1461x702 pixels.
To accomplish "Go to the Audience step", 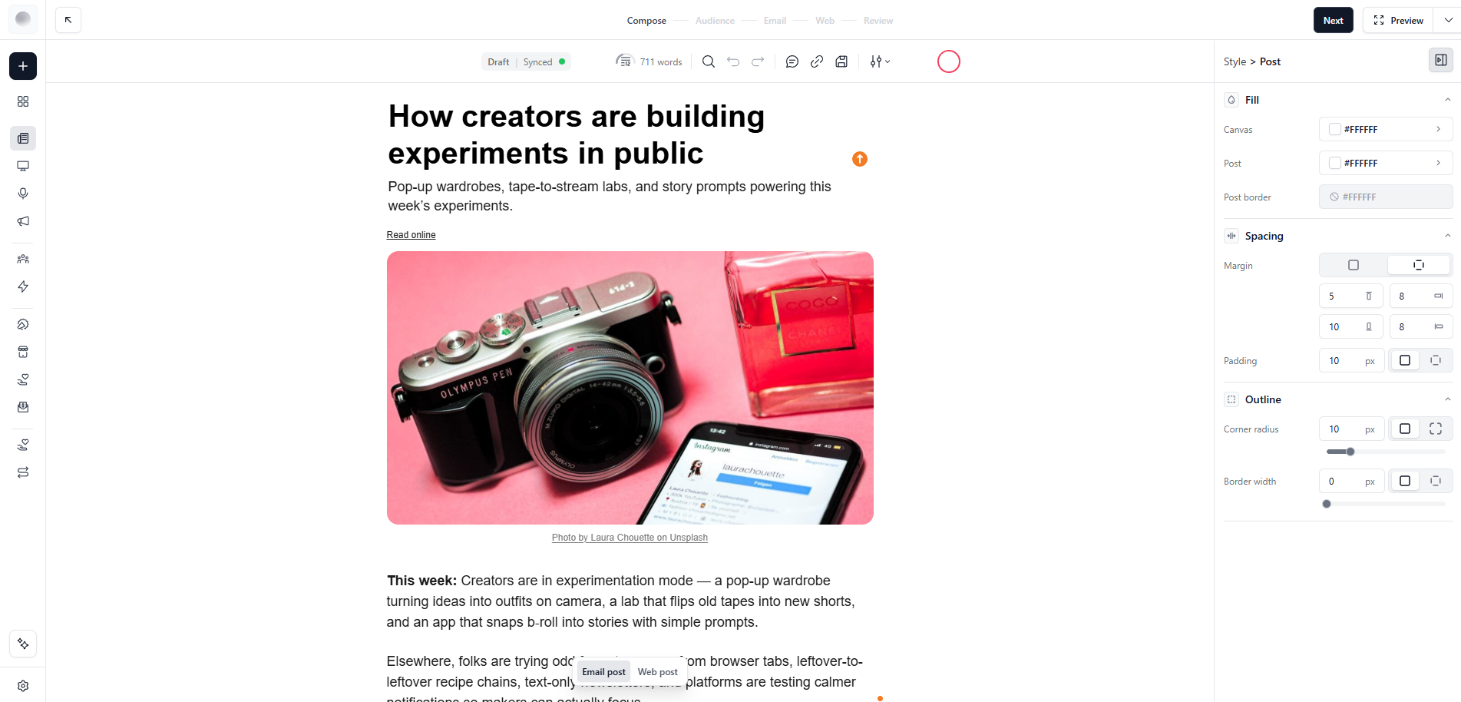I will coord(715,21).
